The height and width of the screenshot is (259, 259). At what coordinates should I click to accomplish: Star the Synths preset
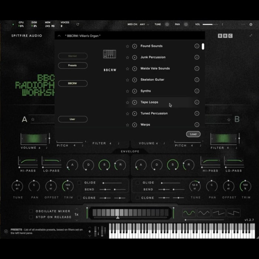tap(127, 91)
